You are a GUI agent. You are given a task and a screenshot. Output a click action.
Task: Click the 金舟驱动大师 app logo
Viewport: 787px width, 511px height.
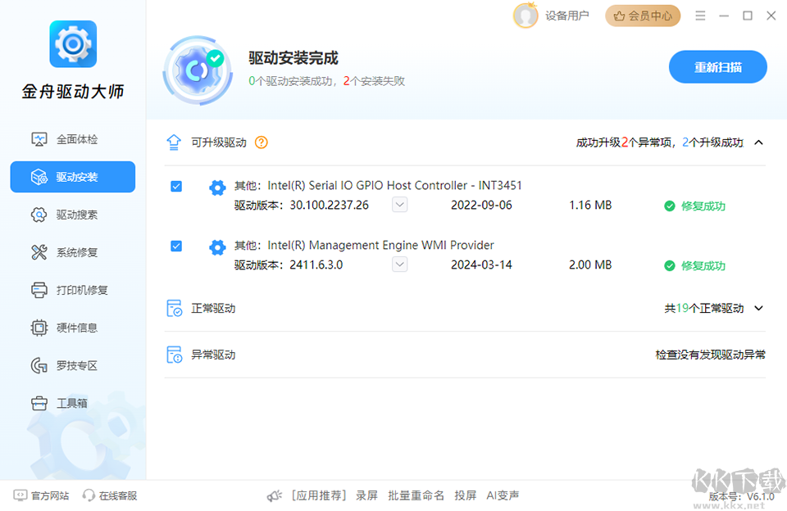pyautogui.click(x=73, y=44)
